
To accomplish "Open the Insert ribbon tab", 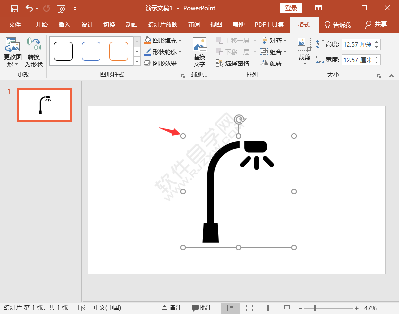I will 64,25.
